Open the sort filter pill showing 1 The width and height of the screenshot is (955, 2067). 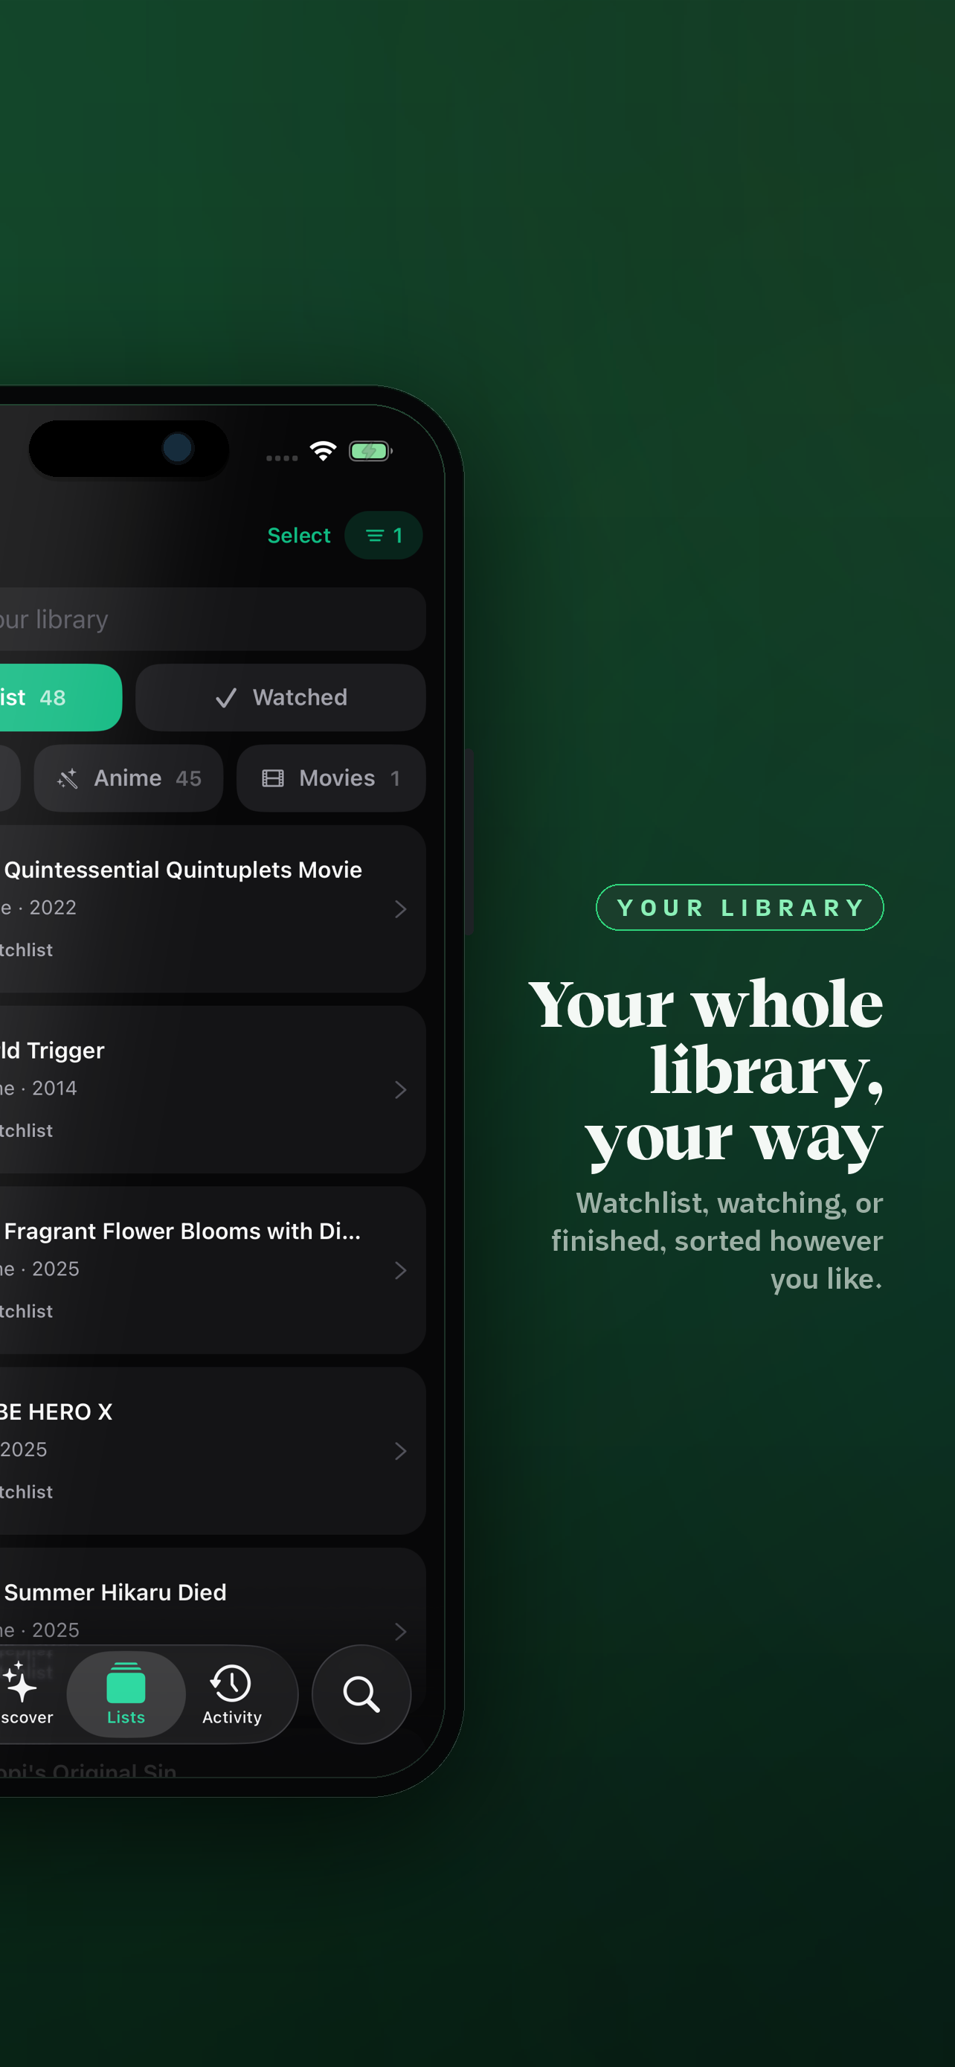383,535
